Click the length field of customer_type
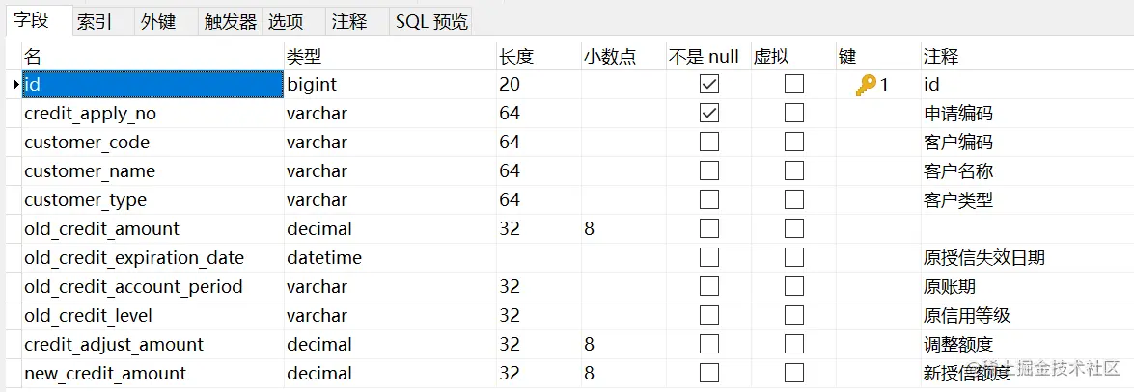The height and width of the screenshot is (392, 1134). coord(539,200)
